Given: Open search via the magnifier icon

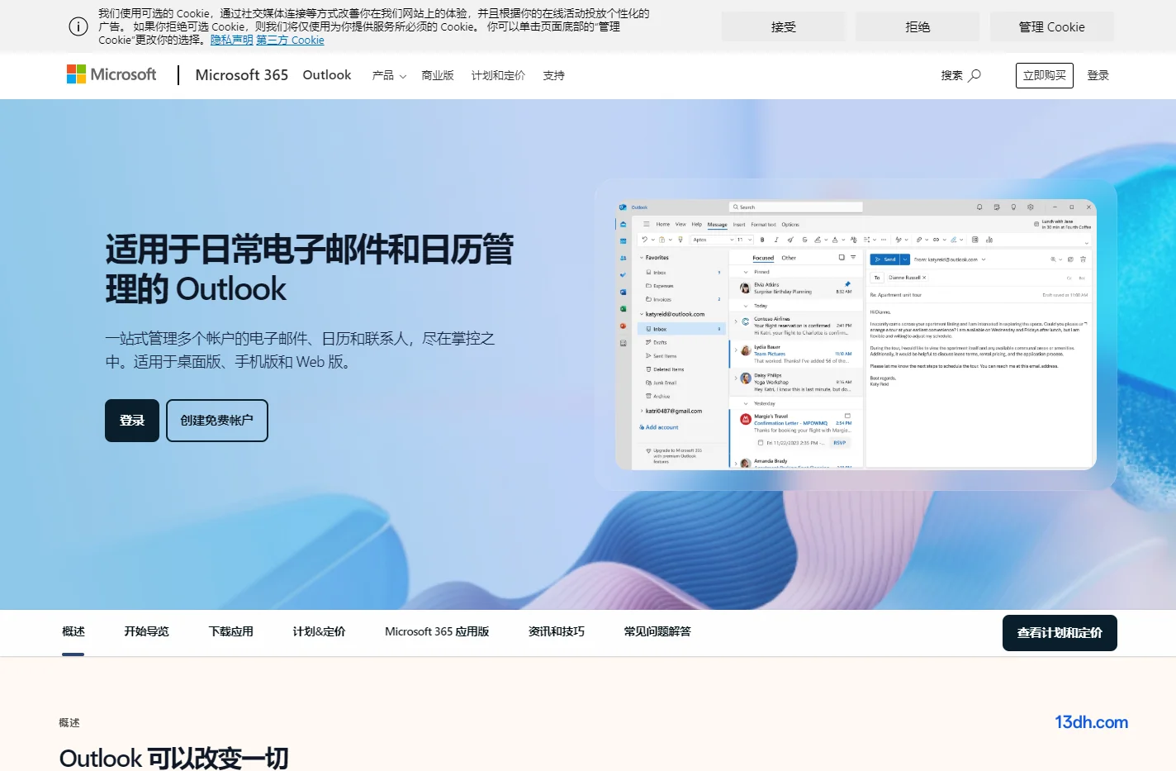Looking at the screenshot, I should point(974,75).
